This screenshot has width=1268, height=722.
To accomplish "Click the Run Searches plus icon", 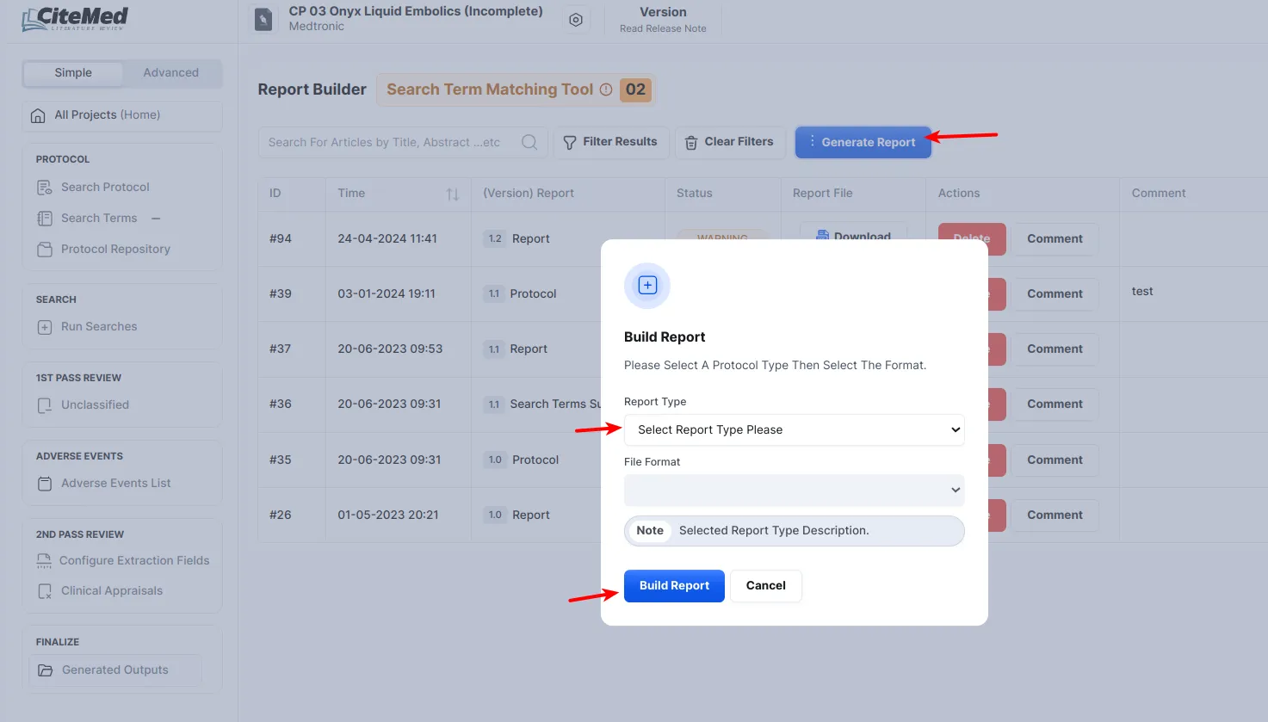I will point(45,327).
